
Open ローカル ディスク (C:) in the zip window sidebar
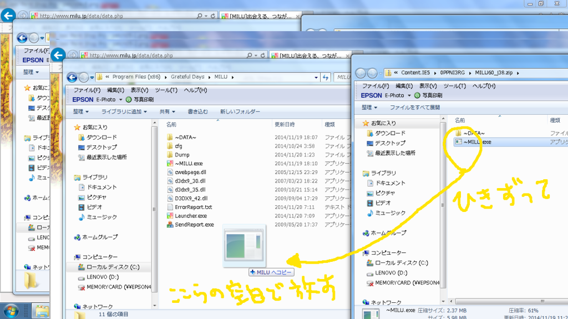(397, 263)
